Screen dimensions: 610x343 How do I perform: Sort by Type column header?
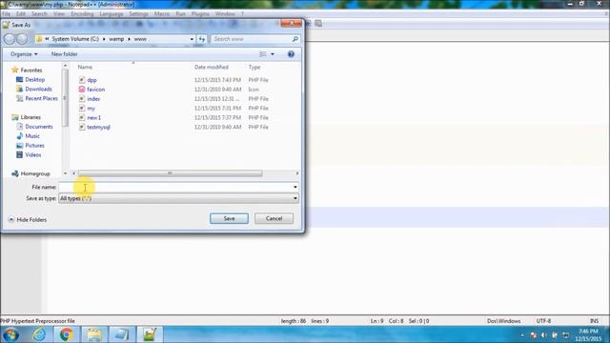254,67
